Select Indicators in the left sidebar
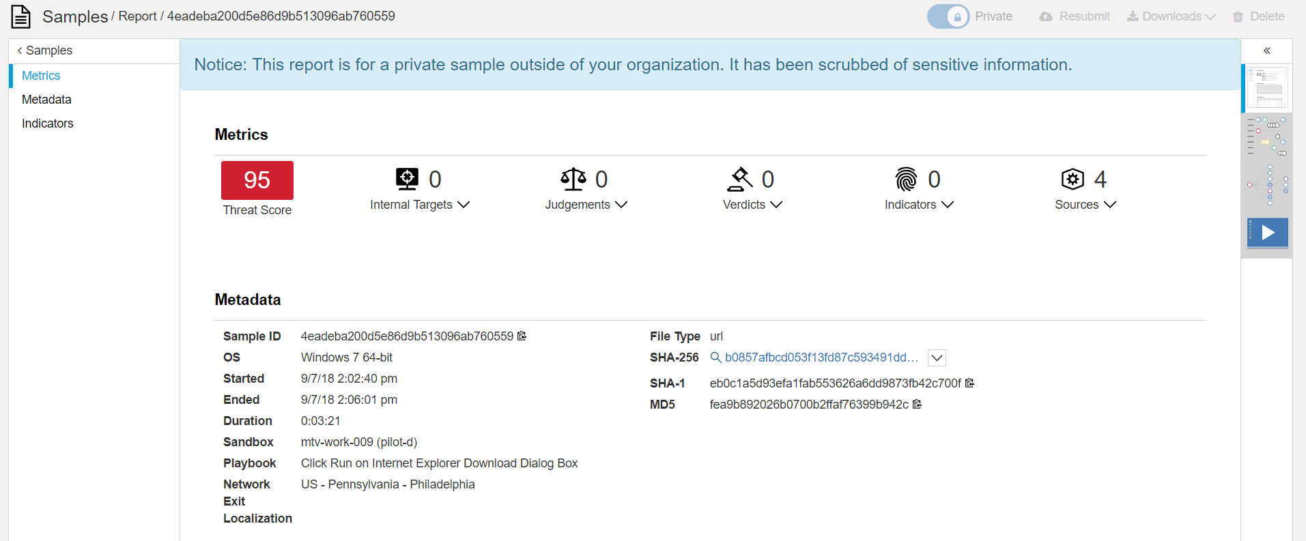This screenshot has width=1306, height=541. tap(47, 123)
